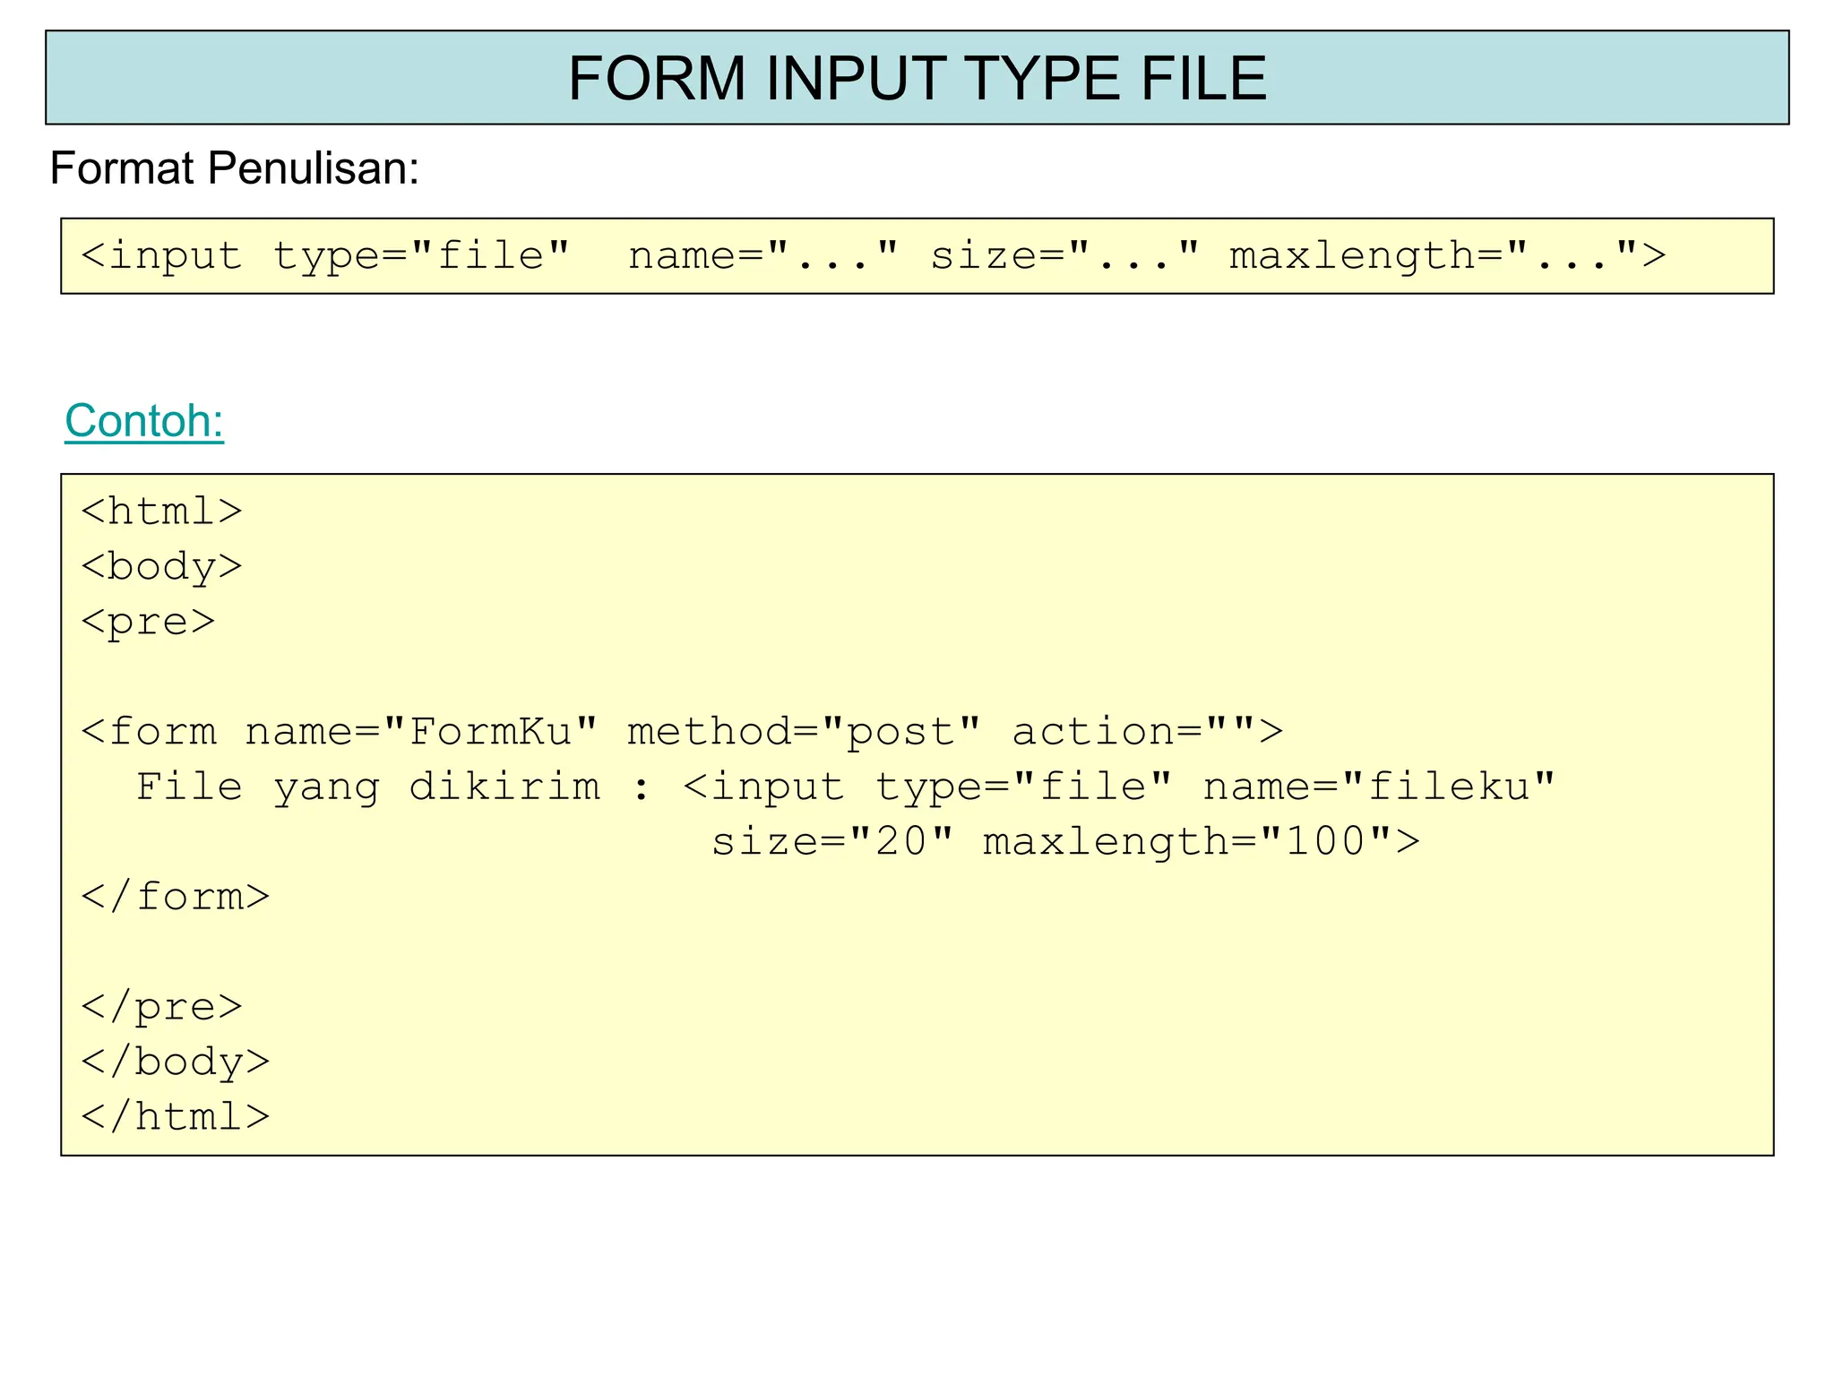Click size="20" in the example code
The width and height of the screenshot is (1835, 1376).
[x=833, y=842]
